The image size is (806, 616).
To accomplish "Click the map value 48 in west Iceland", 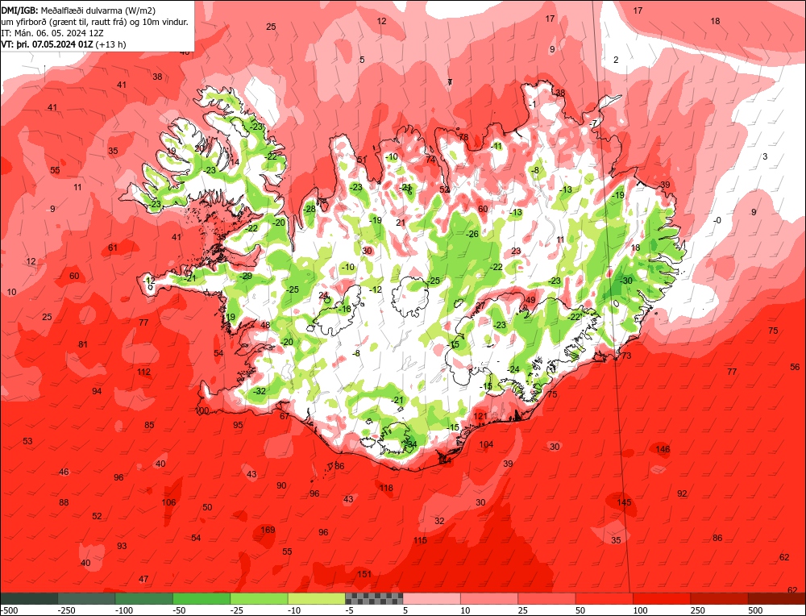I will (x=265, y=325).
